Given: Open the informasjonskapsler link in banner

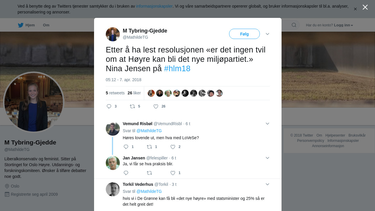Looking at the screenshot, I should point(154,6).
